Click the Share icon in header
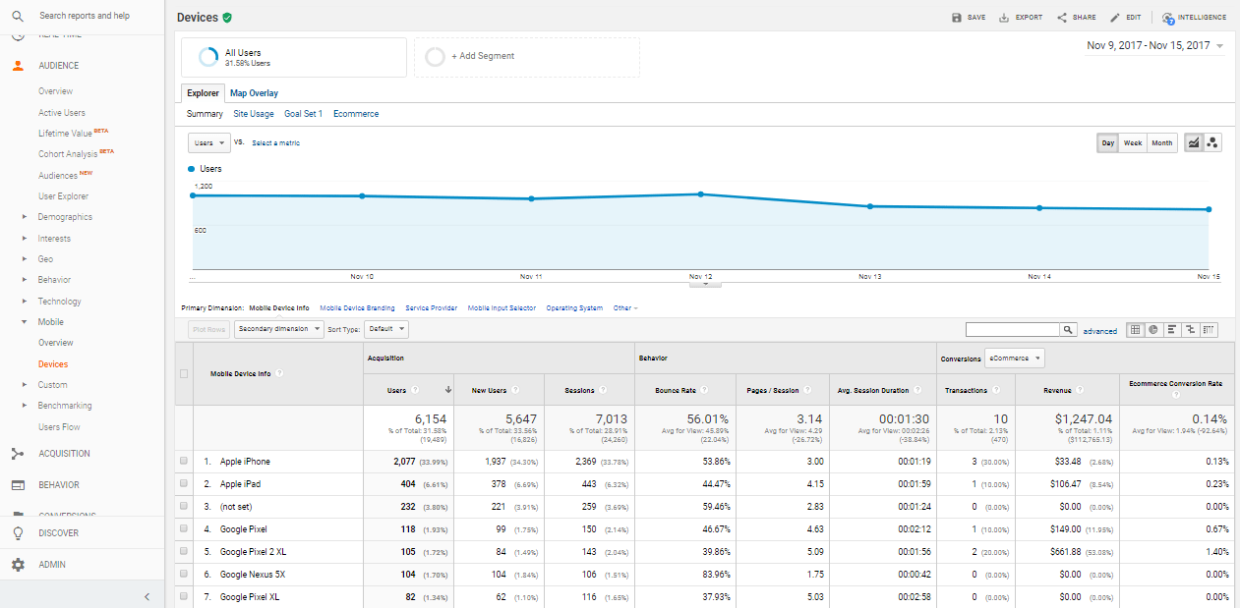This screenshot has width=1240, height=608. [x=1062, y=18]
